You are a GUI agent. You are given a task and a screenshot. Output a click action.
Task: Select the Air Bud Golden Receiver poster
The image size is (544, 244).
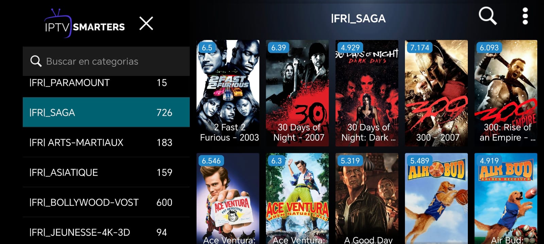(506, 199)
